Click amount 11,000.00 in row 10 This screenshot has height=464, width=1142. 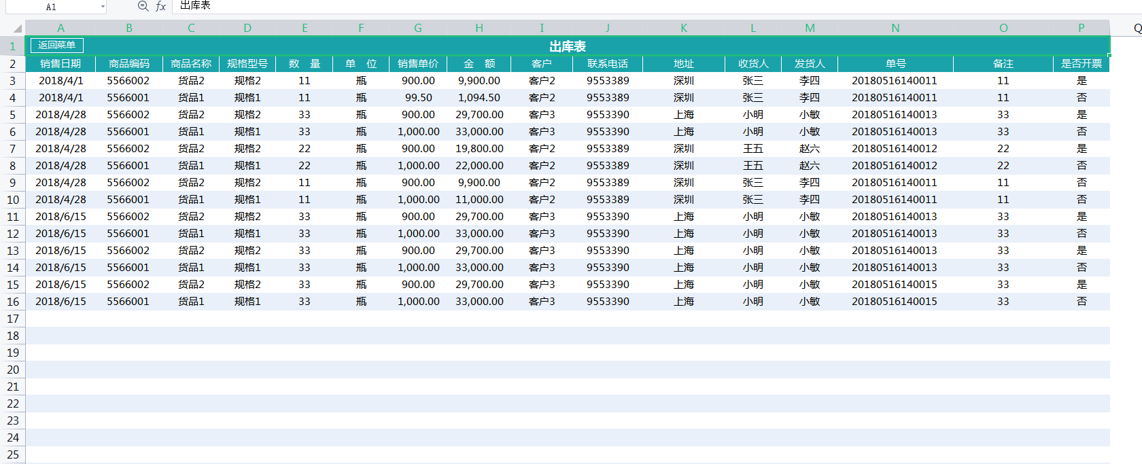[x=479, y=199]
